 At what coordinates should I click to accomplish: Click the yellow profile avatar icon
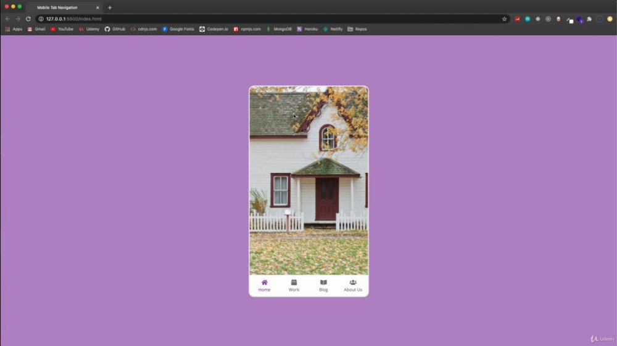tap(610, 19)
